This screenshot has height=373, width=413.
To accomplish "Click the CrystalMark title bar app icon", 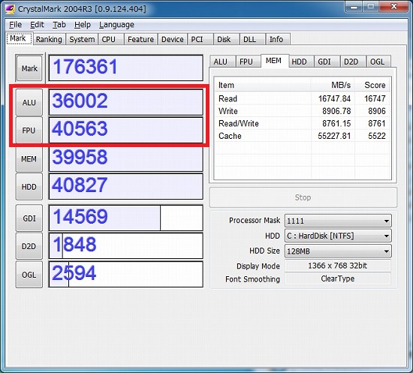I will [x=10, y=9].
